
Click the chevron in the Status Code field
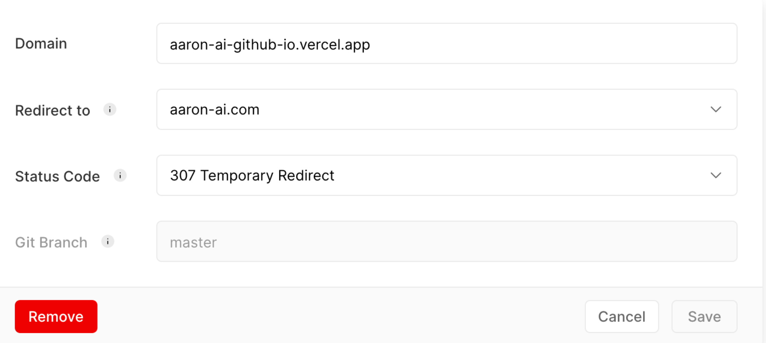[x=716, y=175]
